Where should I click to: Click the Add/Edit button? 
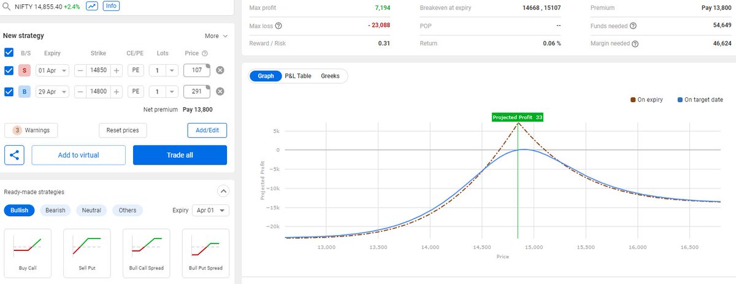pos(207,130)
